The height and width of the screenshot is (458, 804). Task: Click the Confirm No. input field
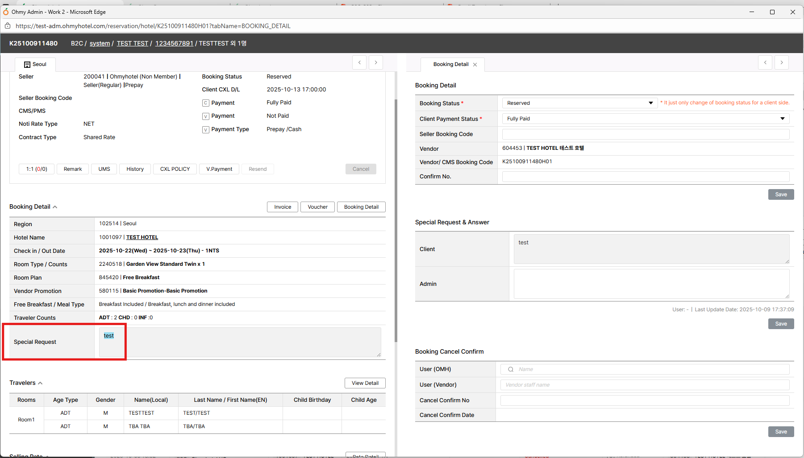pos(645,177)
